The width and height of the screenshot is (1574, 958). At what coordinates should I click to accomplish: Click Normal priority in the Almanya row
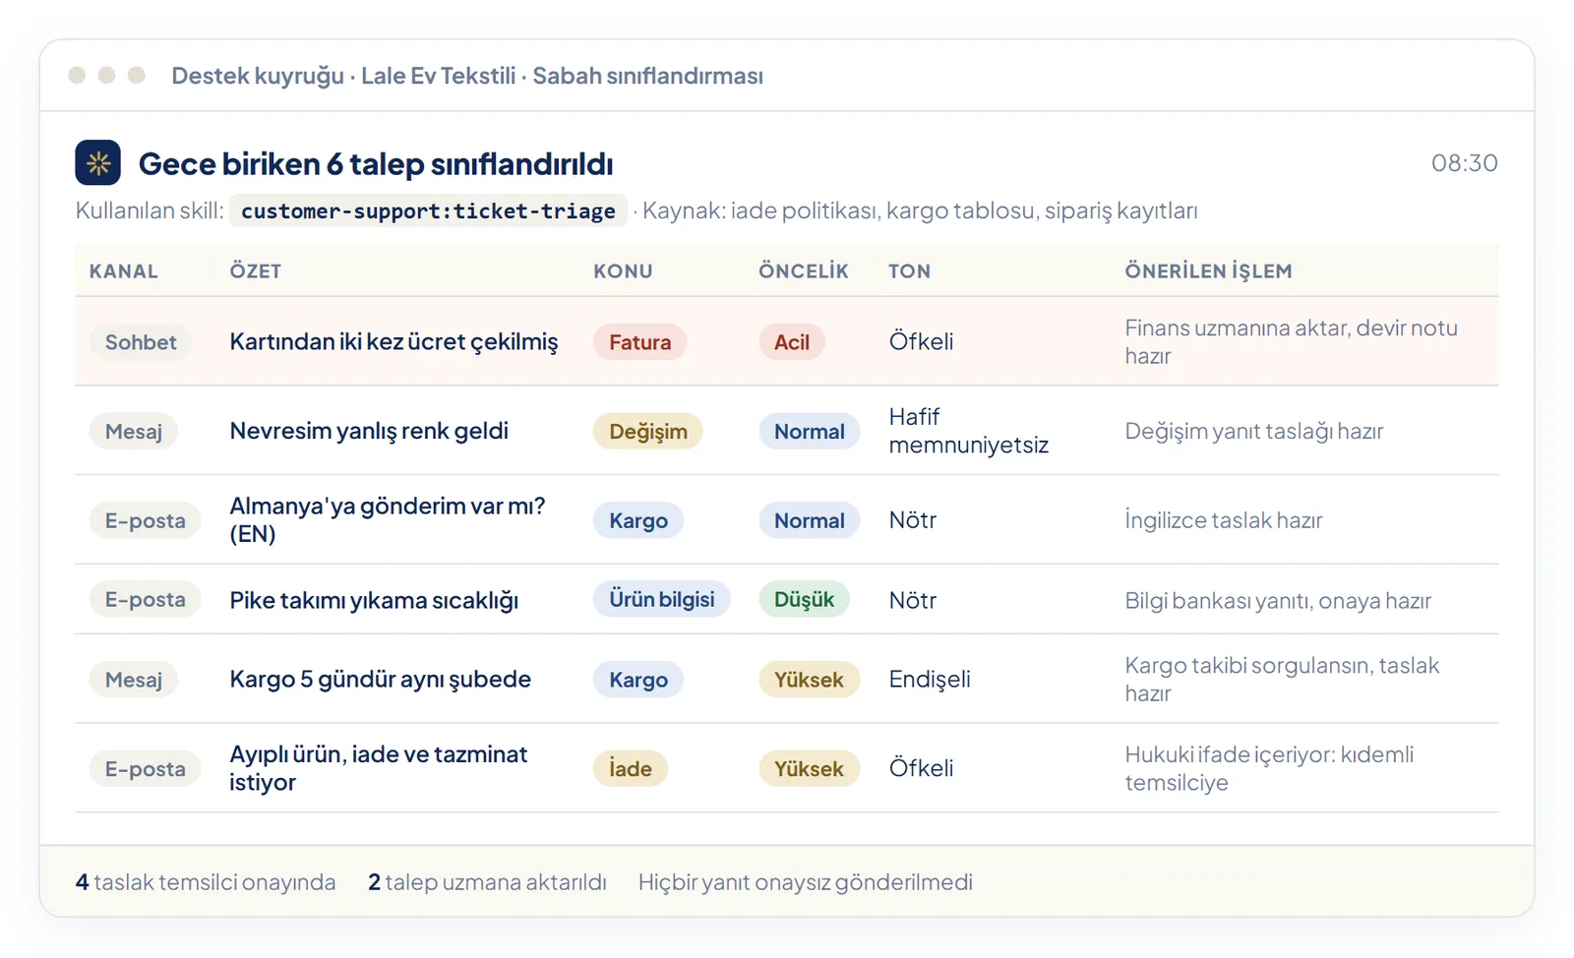[x=809, y=520]
